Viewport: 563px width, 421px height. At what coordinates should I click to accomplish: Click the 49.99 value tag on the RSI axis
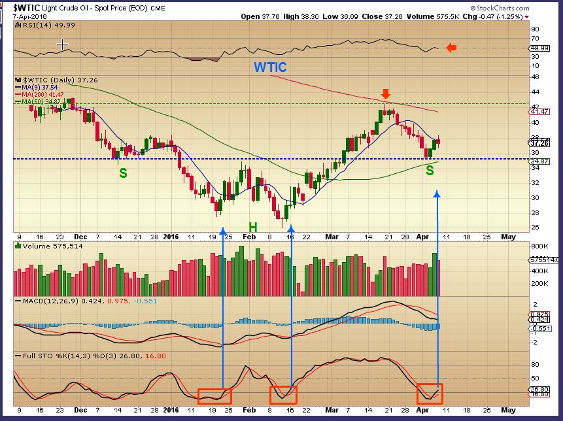pyautogui.click(x=540, y=48)
